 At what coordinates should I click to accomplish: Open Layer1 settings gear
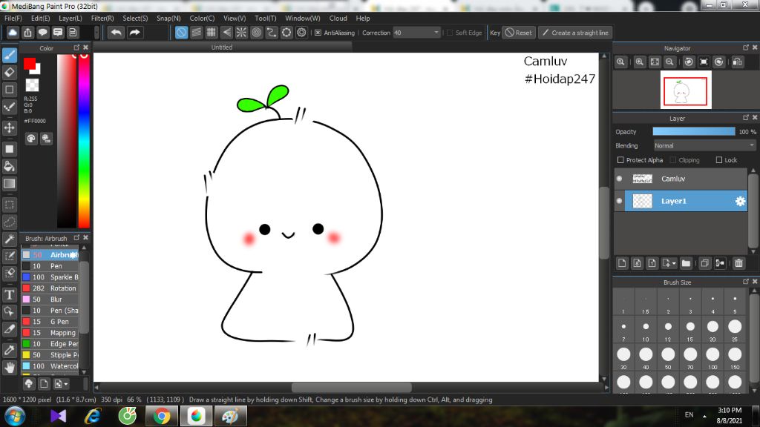pyautogui.click(x=740, y=201)
